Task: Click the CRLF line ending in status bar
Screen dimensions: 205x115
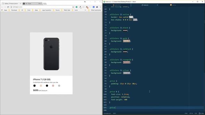Action: (x=186, y=113)
